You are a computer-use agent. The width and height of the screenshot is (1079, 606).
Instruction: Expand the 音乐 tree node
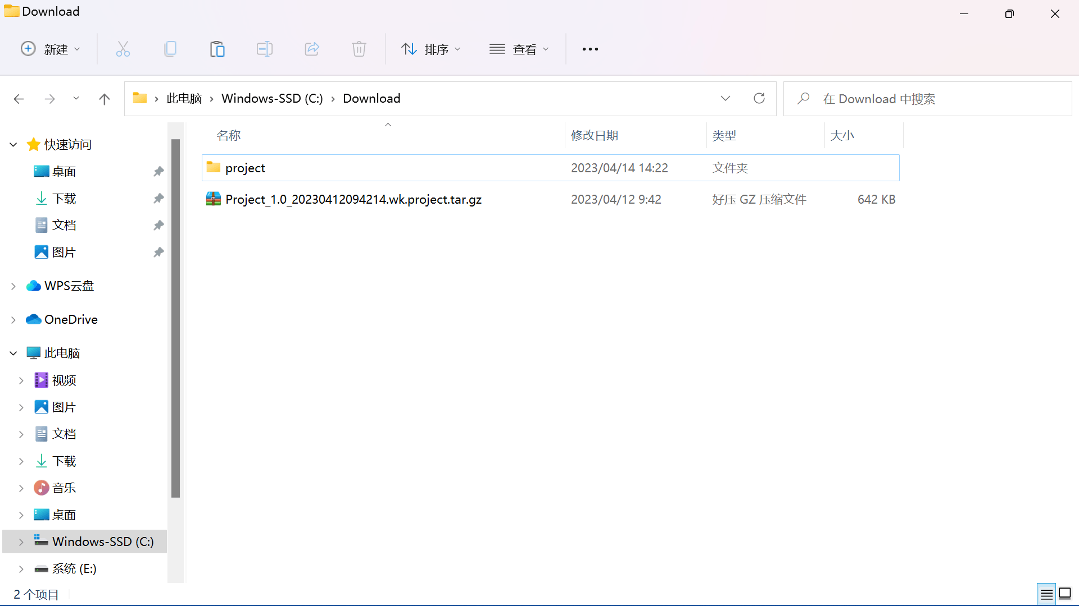(21, 488)
